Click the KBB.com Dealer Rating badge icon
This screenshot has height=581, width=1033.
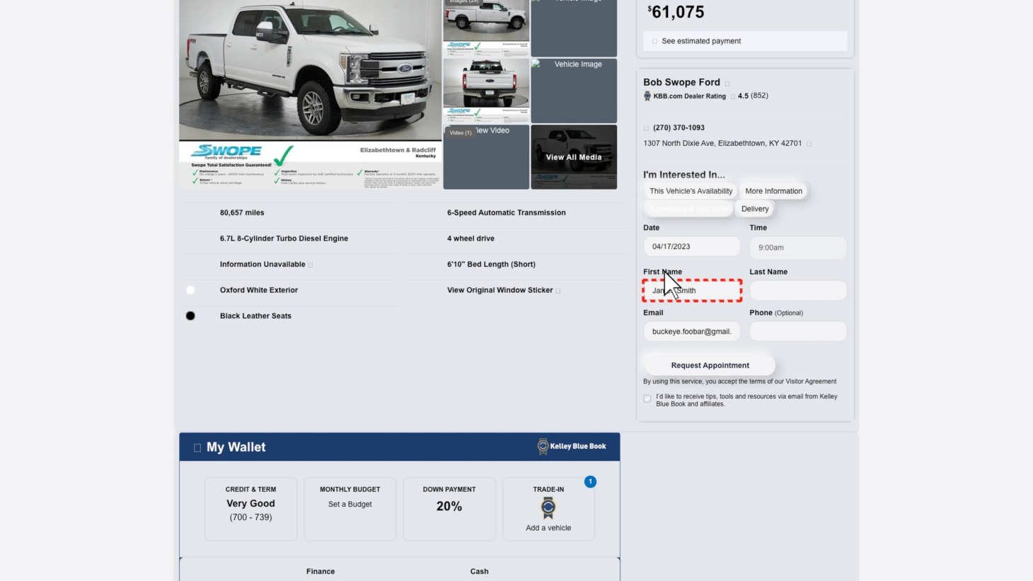tap(647, 96)
